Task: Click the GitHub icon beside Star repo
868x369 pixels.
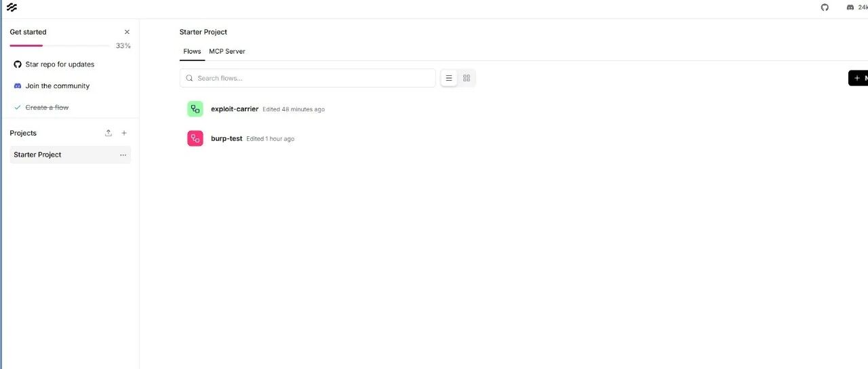Action: pos(18,64)
